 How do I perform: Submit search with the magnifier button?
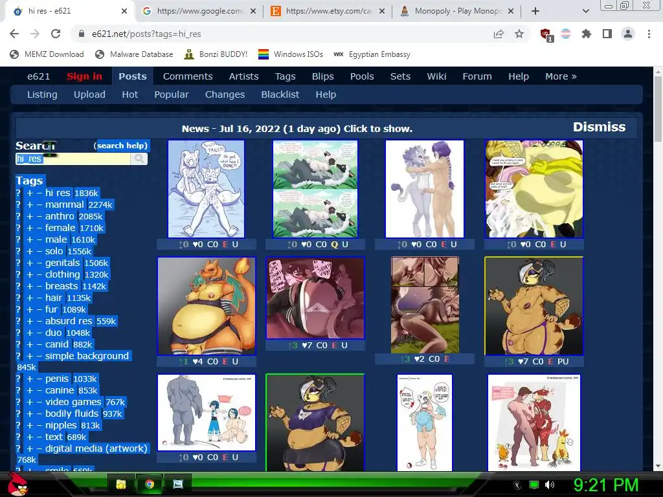[x=139, y=159]
